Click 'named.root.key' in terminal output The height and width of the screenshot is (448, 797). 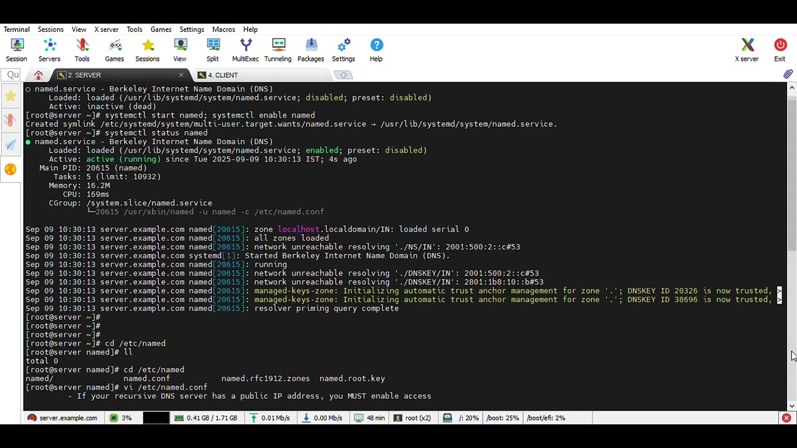352,379
